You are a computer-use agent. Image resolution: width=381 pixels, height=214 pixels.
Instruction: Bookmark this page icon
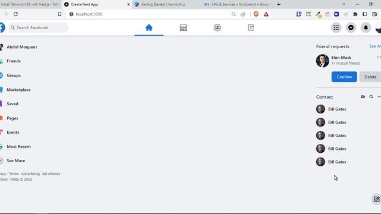[60, 14]
